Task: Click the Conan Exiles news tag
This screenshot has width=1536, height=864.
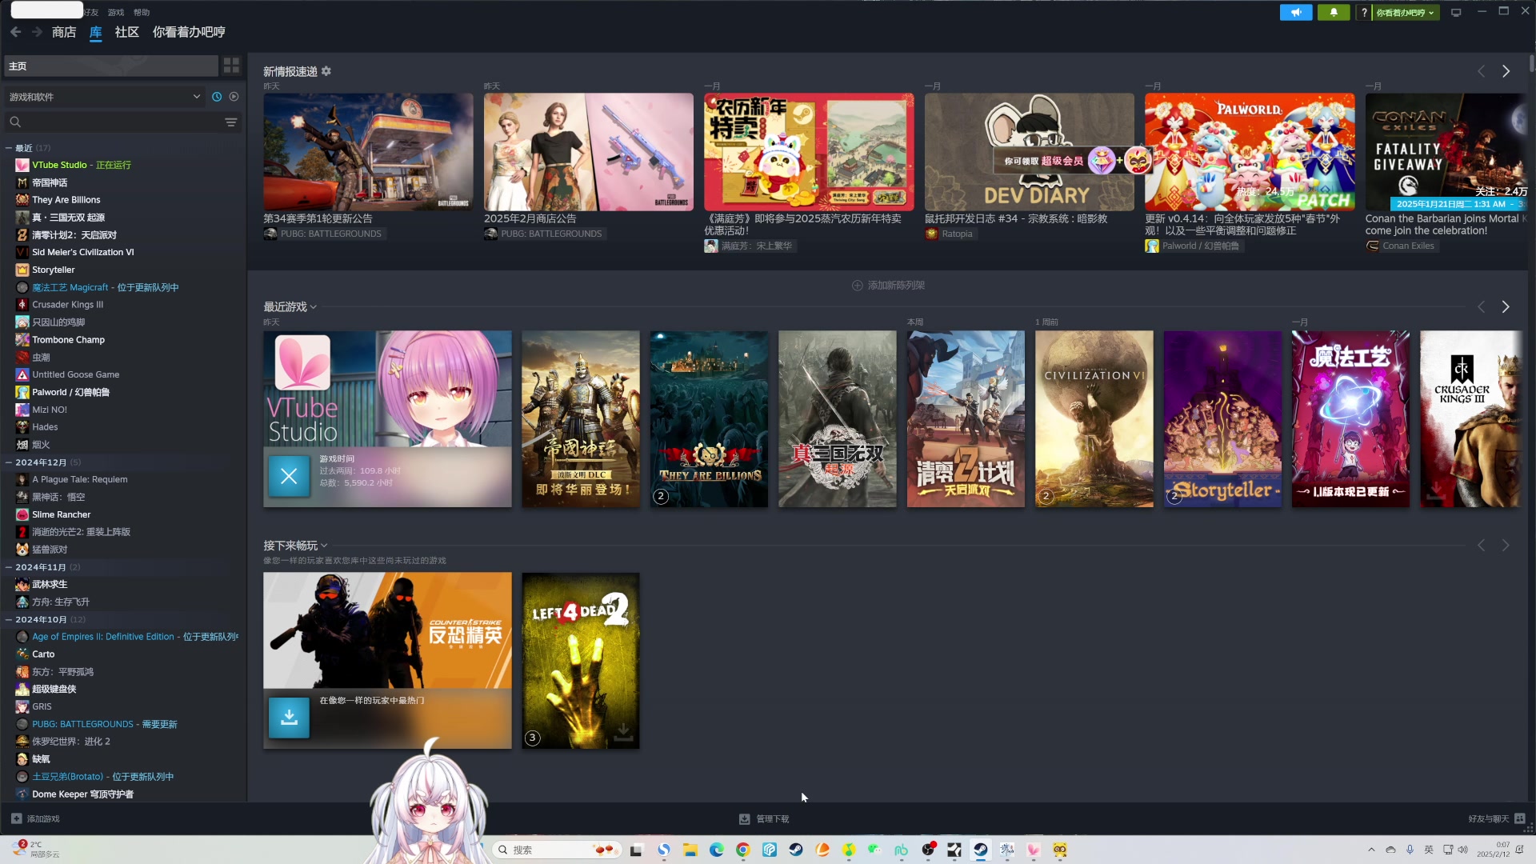Action: (1401, 246)
